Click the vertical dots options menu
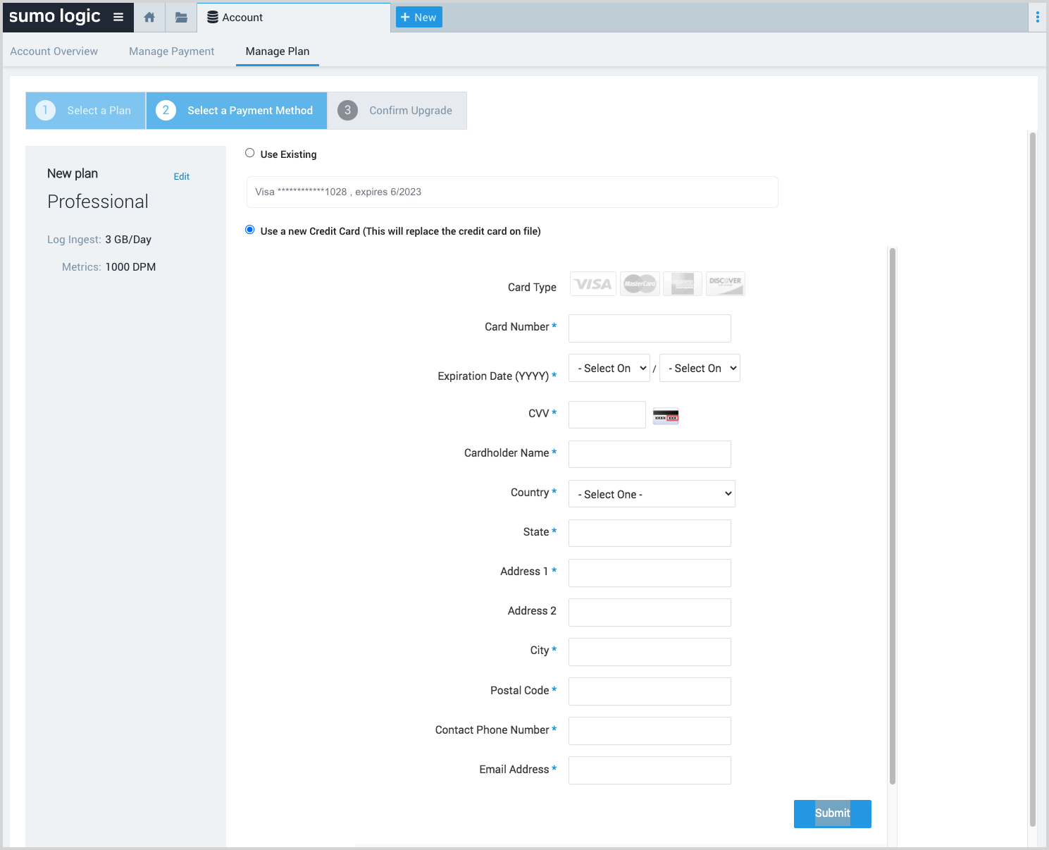The image size is (1049, 850). [1037, 17]
